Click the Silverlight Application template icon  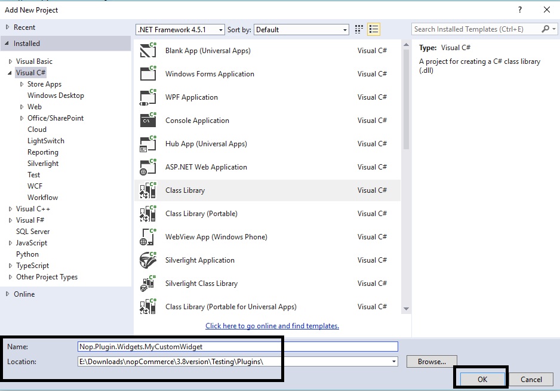tap(147, 260)
